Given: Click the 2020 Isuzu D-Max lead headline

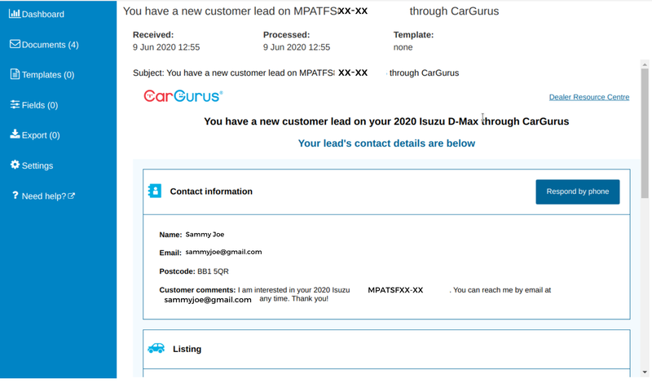Looking at the screenshot, I should tap(386, 121).
